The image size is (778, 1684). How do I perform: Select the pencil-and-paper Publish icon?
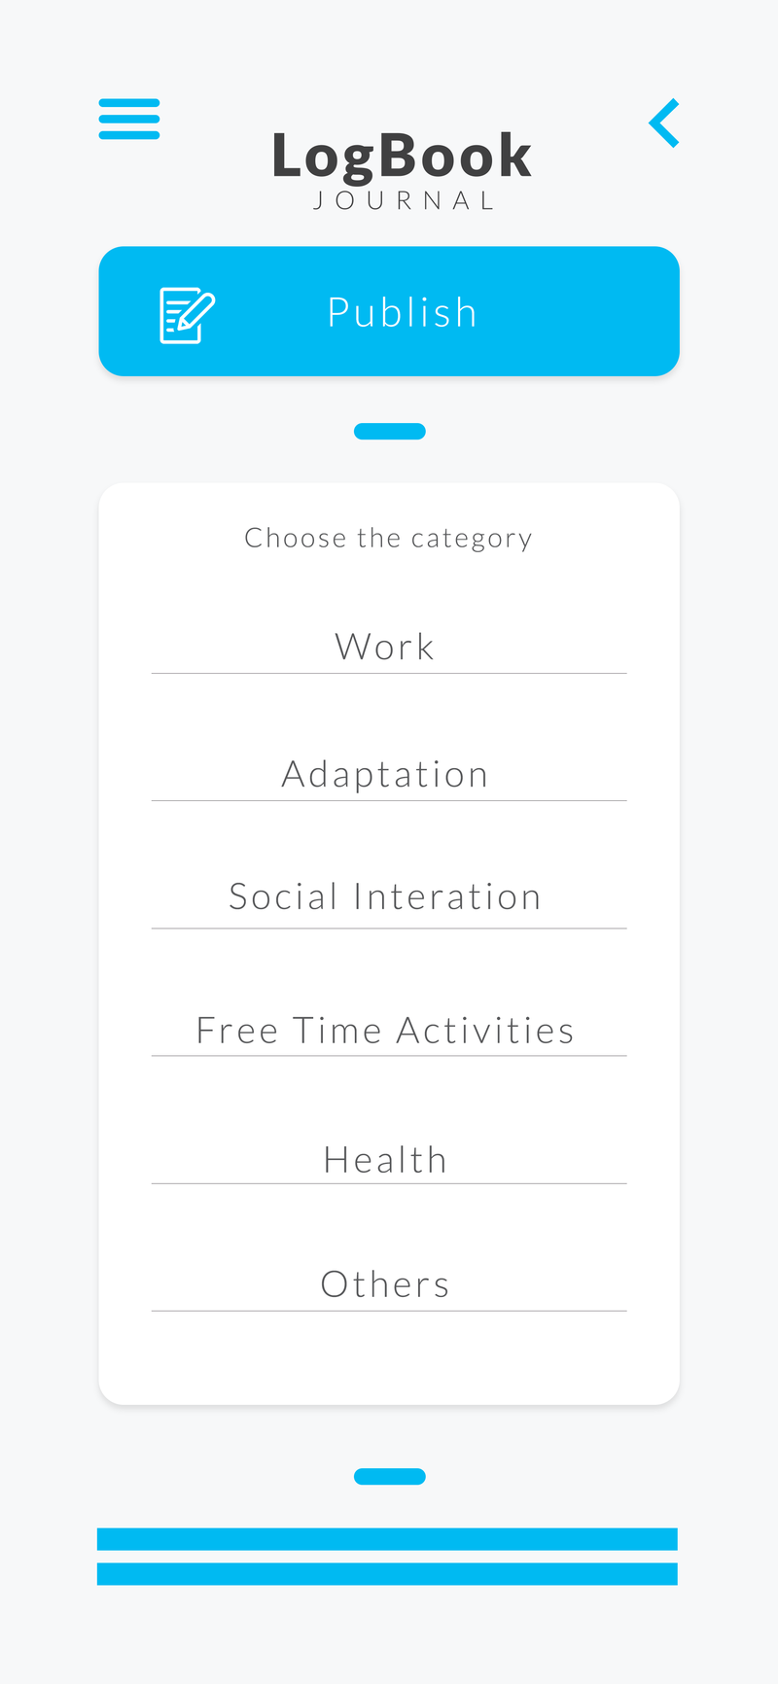point(187,311)
